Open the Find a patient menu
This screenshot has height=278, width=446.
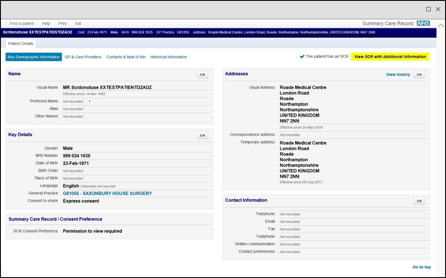click(x=22, y=24)
